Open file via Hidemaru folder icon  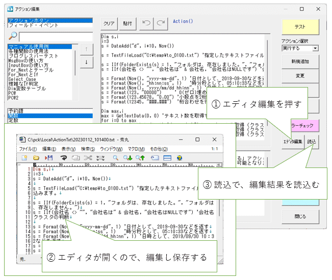click(x=36, y=158)
